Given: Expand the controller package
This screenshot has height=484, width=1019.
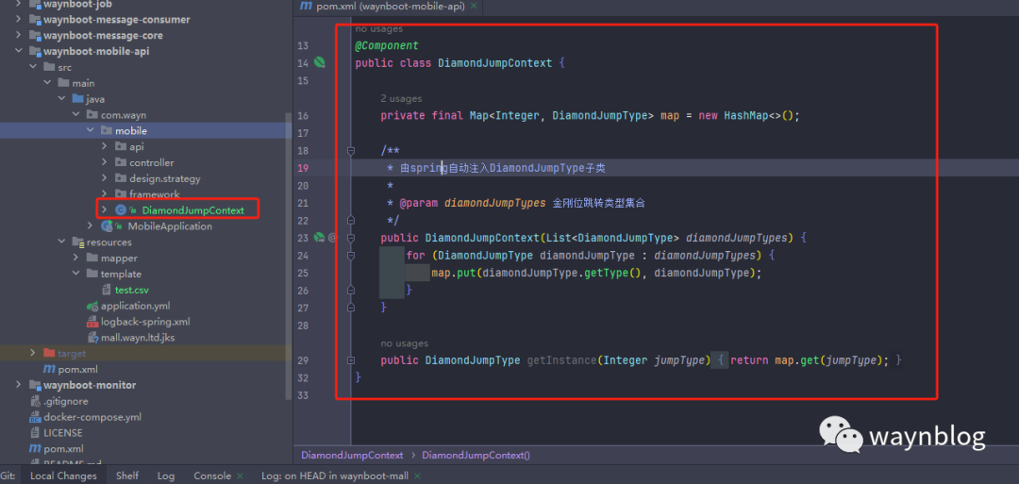Looking at the screenshot, I should [x=104, y=162].
